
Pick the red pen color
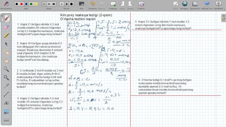point(22,4)
